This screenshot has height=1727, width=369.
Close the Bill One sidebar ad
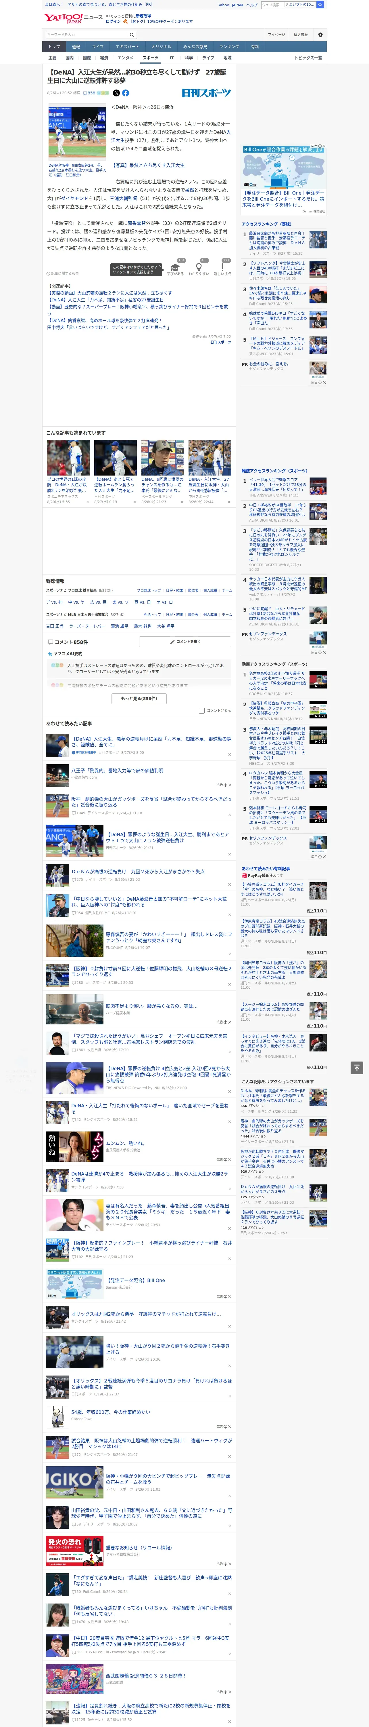click(x=324, y=146)
